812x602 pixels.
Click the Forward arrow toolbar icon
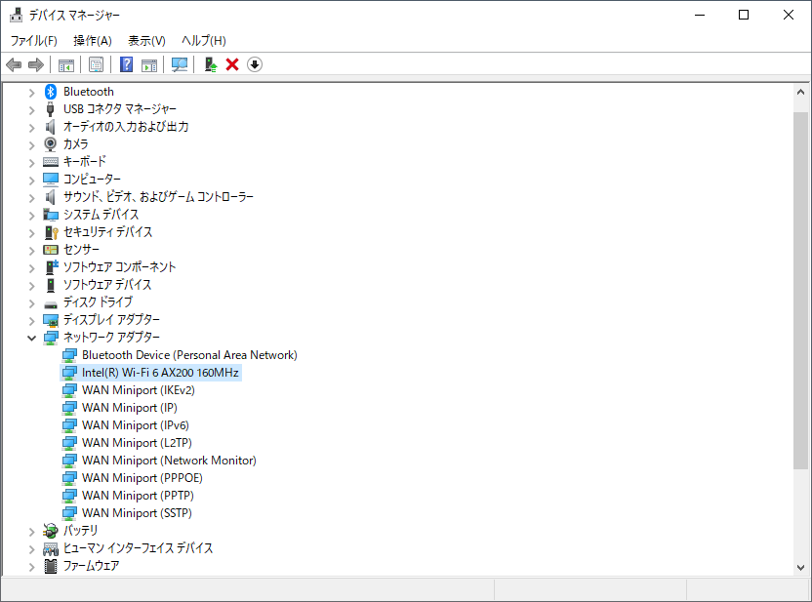click(36, 64)
